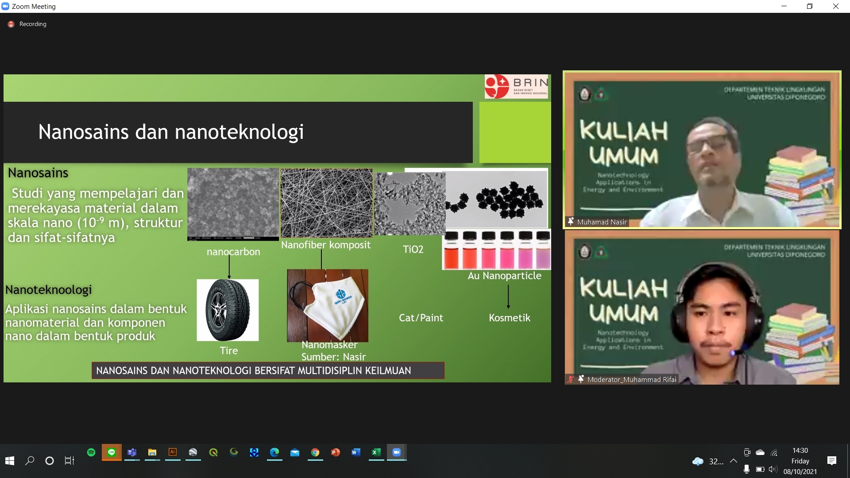Open Google Earth Pro from the taskbar
Screen dimensions: 850x478
pos(192,453)
